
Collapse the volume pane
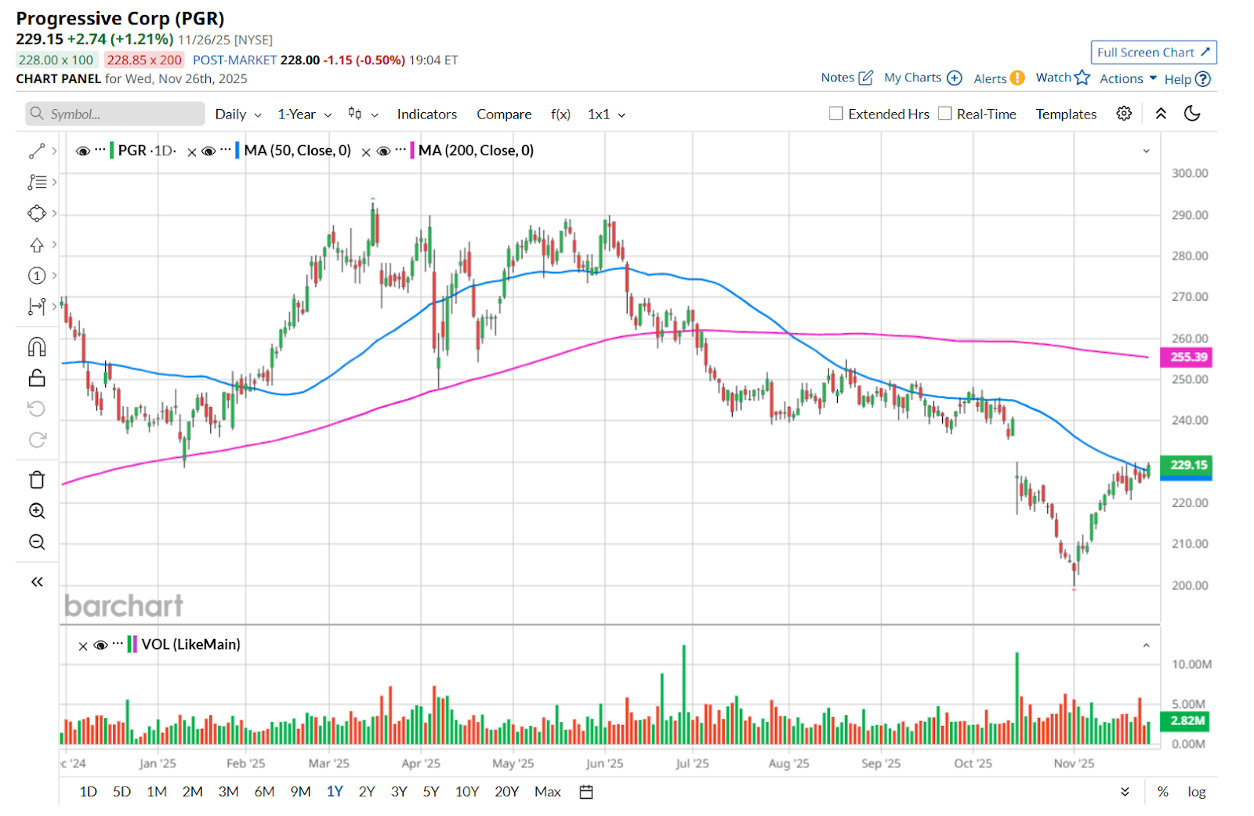pyautogui.click(x=1146, y=645)
